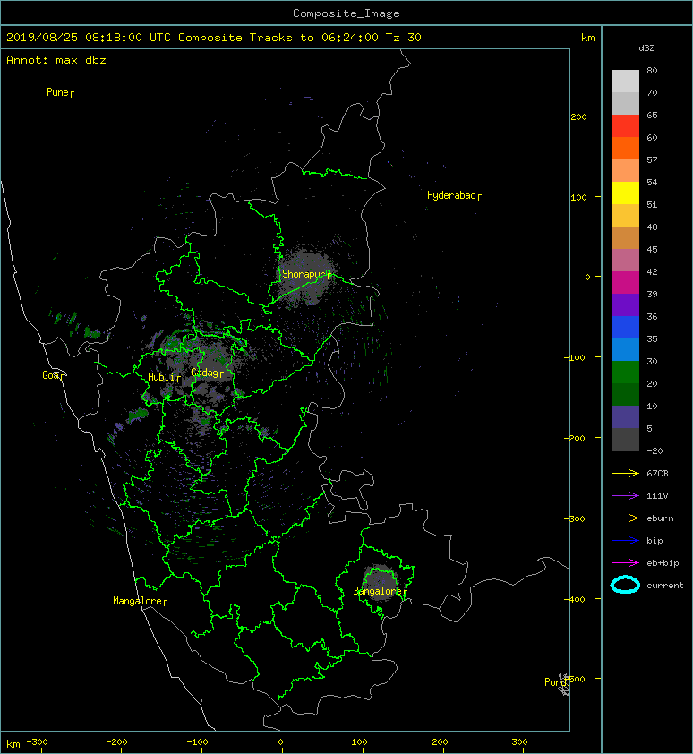The width and height of the screenshot is (693, 754).
Task: Select the light gray 80-70 dBZ band
Action: (625, 81)
